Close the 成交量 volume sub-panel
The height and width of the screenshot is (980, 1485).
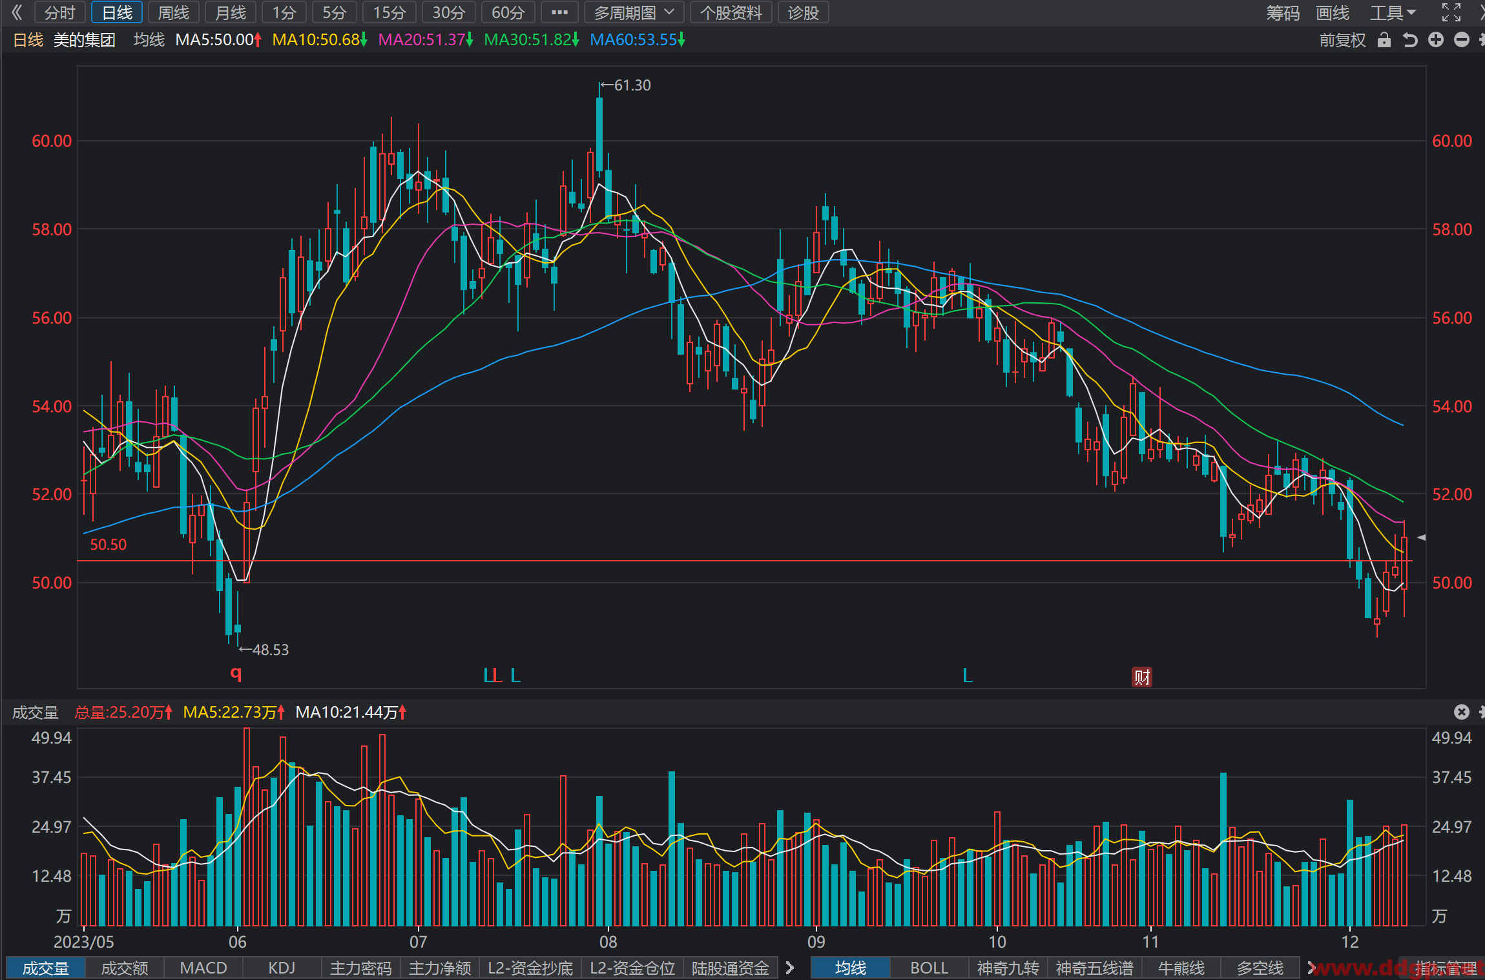(x=1462, y=712)
